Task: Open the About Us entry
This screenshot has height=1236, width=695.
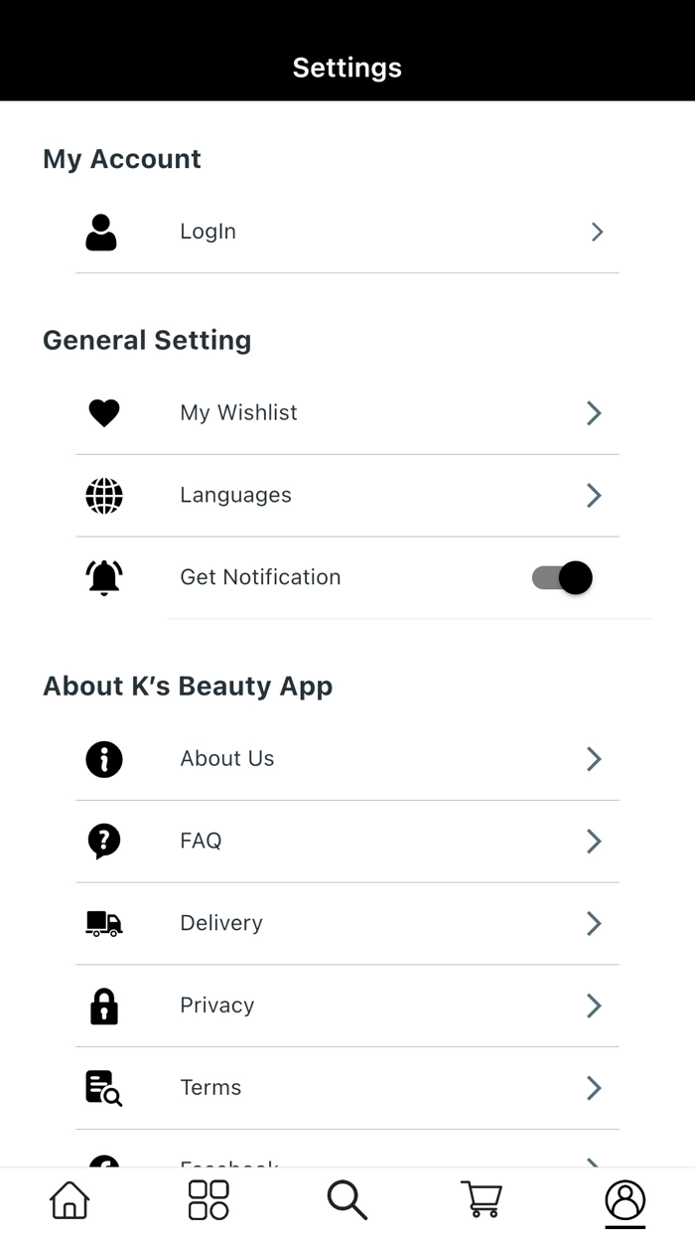Action: click(x=347, y=759)
